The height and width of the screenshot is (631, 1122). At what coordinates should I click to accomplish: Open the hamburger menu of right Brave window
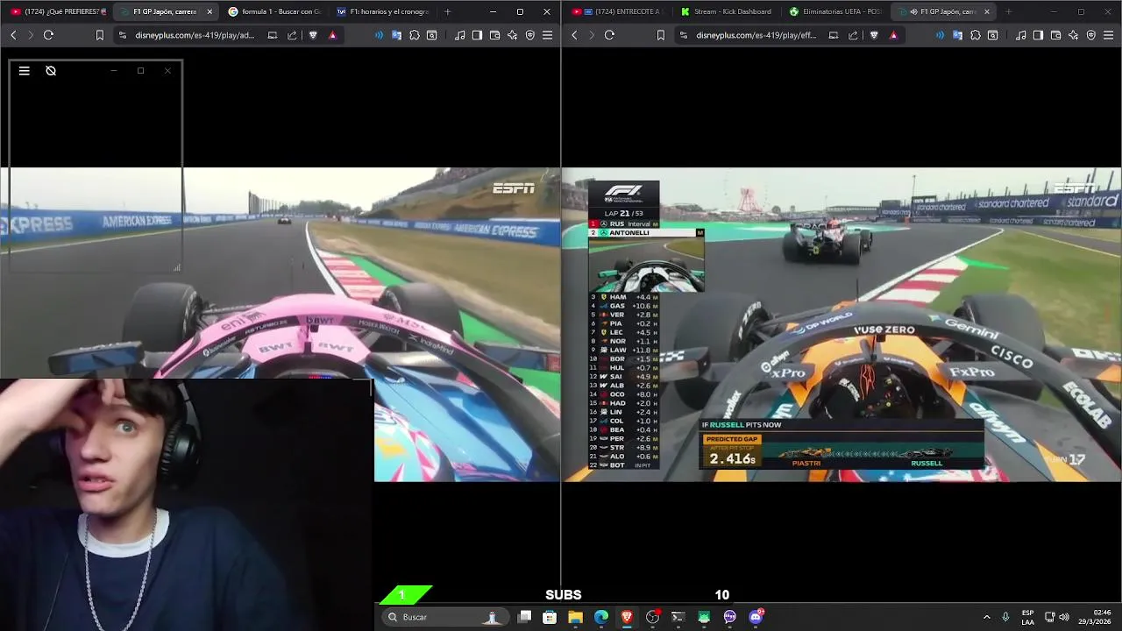click(x=1109, y=35)
